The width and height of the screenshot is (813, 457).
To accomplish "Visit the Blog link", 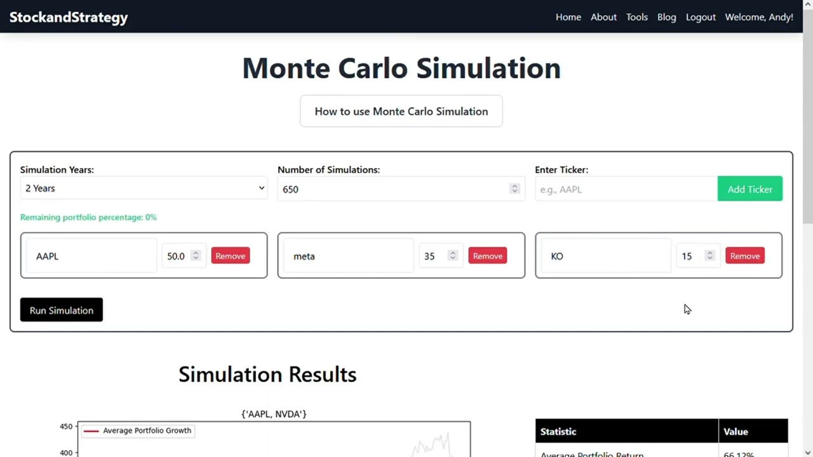I will [x=666, y=17].
